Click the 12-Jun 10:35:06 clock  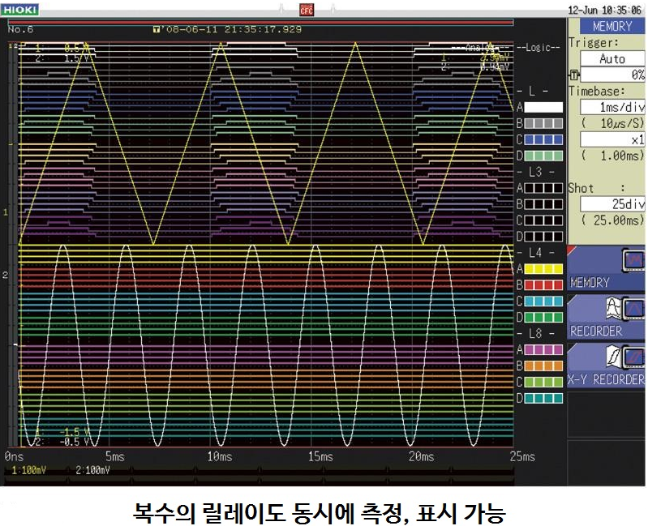pos(604,10)
